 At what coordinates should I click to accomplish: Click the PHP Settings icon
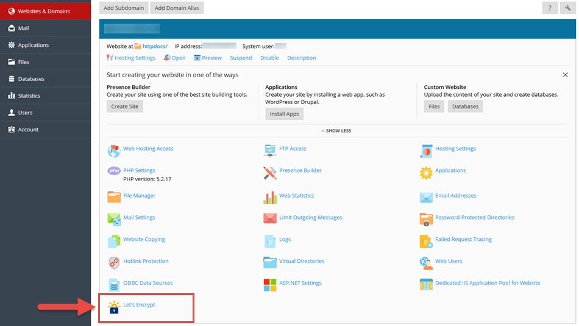tap(114, 171)
